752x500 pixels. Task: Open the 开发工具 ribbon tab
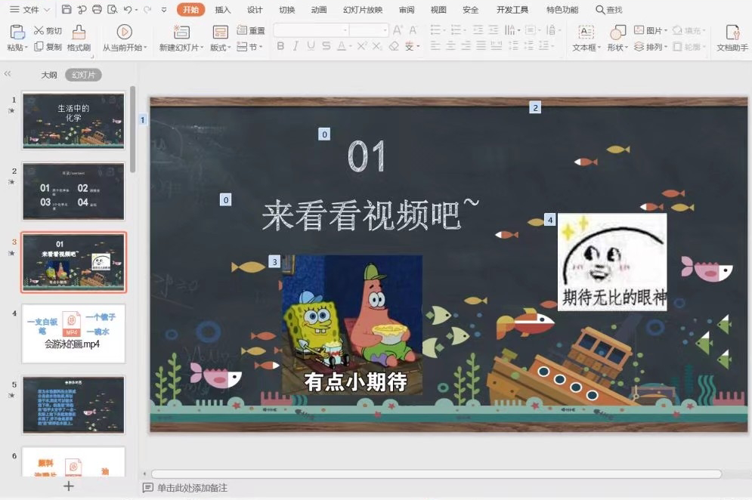click(512, 10)
